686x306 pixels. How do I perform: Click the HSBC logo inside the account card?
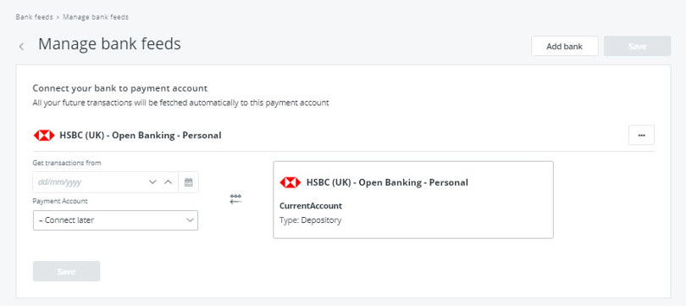(290, 182)
